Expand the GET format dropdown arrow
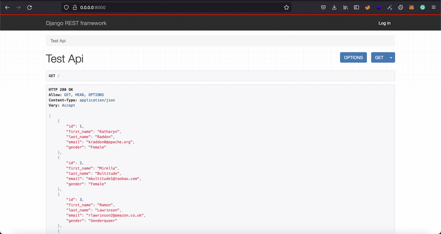441x234 pixels. point(391,57)
